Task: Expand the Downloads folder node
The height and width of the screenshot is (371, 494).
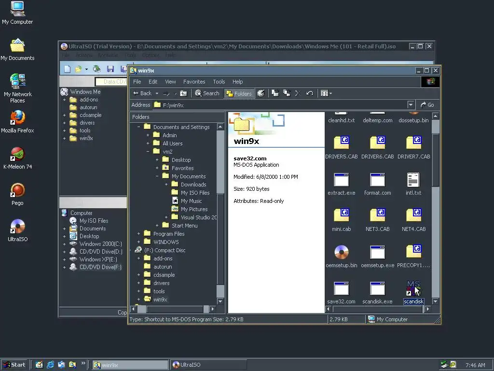Action: click(x=166, y=184)
